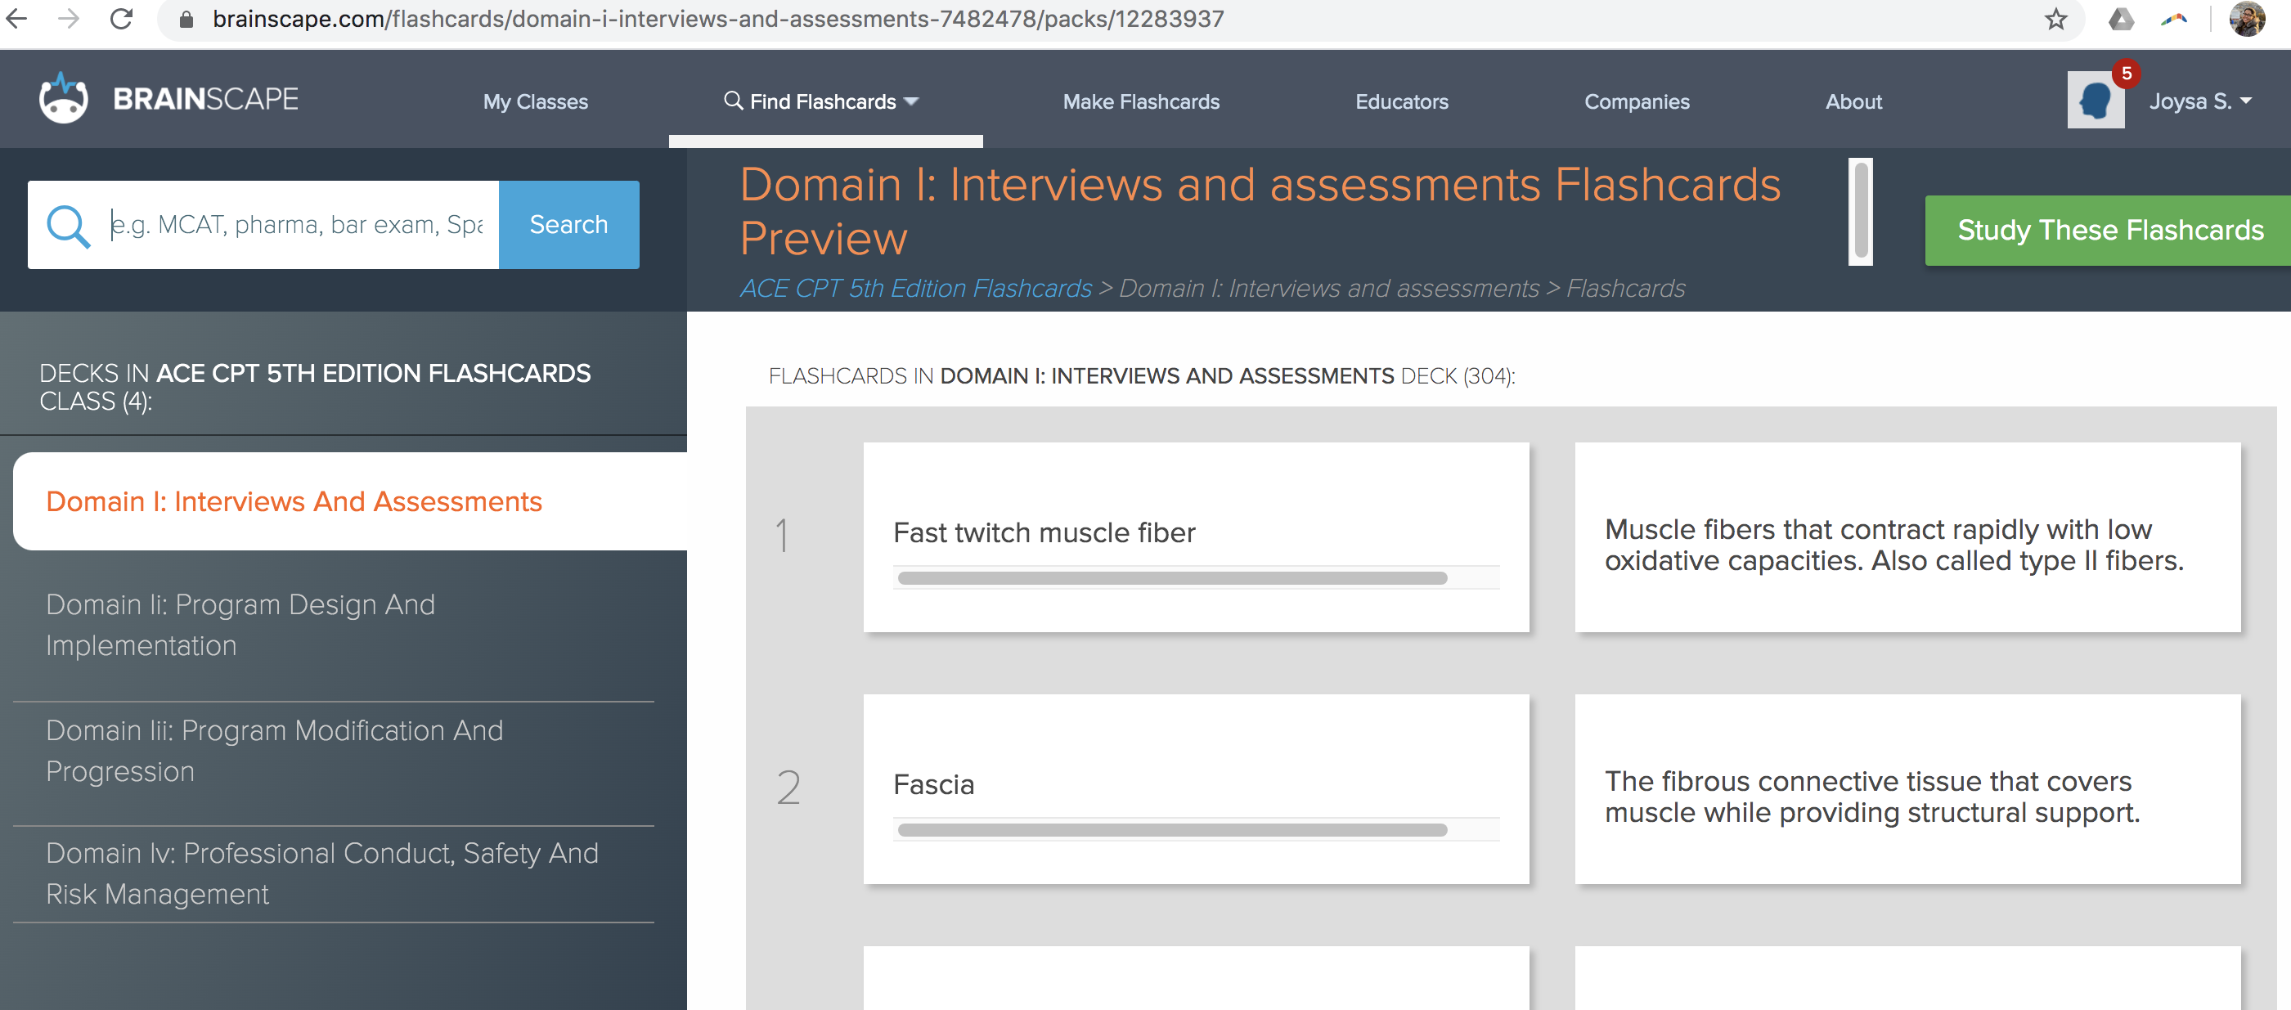Open About menu item
Viewport: 2291px width, 1010px height.
1853,101
